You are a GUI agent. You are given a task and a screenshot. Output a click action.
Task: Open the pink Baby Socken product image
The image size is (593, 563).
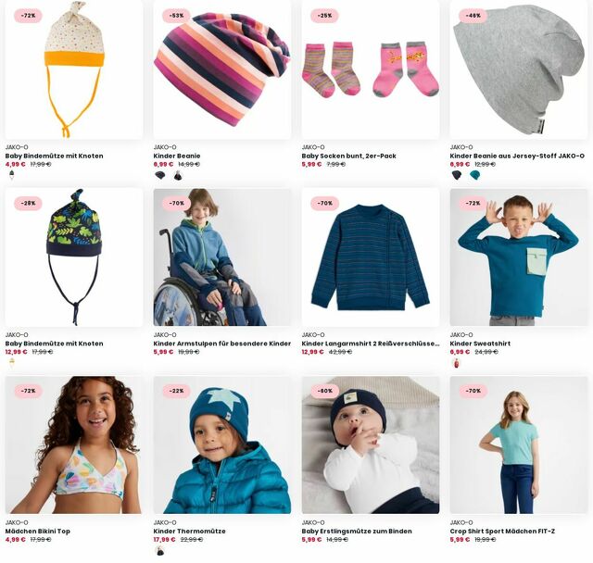click(371, 69)
